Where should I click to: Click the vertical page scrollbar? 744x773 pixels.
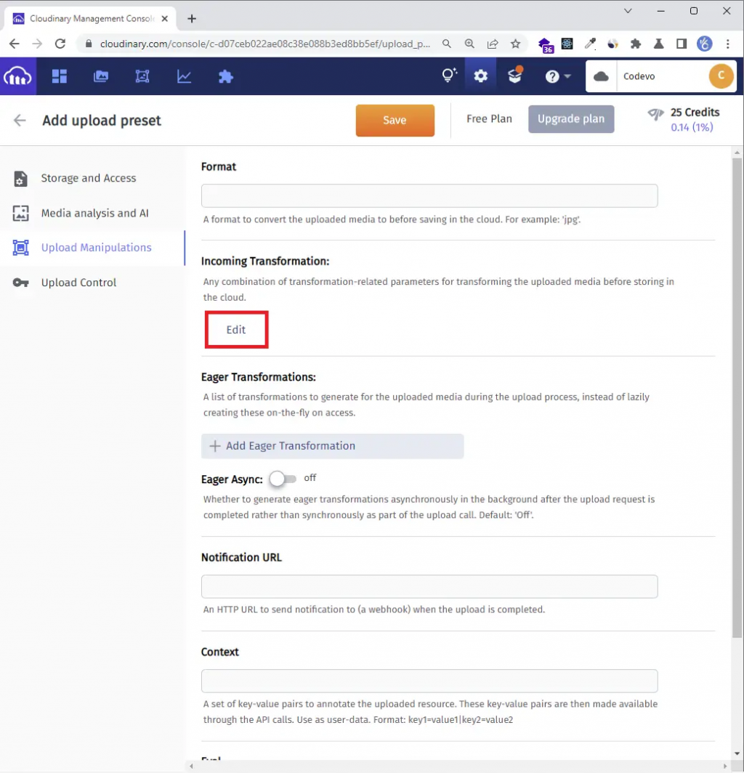737,397
